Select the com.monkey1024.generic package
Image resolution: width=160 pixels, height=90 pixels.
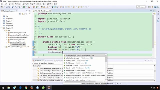click(x=19, y=37)
